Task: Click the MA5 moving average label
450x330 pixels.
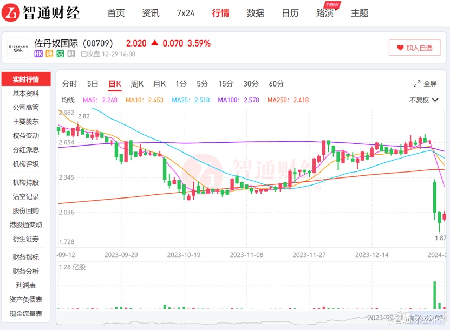Action: tap(100, 100)
